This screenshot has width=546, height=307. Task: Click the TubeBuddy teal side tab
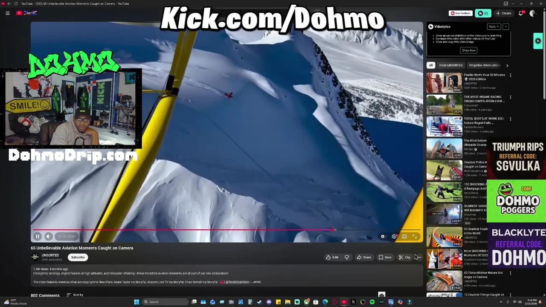coord(538,41)
